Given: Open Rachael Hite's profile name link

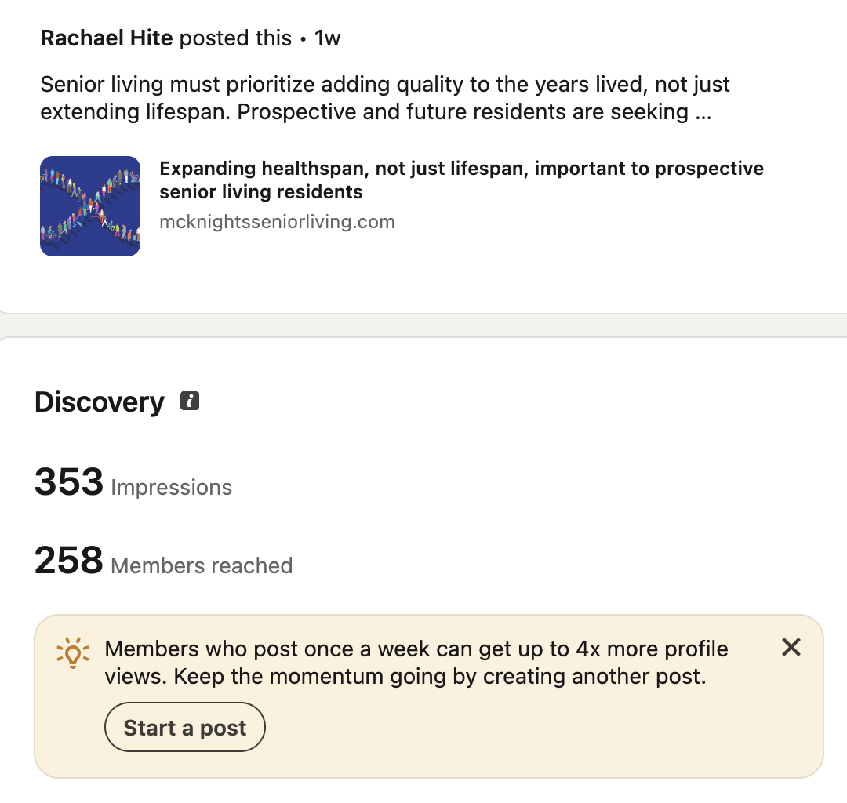Looking at the screenshot, I should (107, 38).
